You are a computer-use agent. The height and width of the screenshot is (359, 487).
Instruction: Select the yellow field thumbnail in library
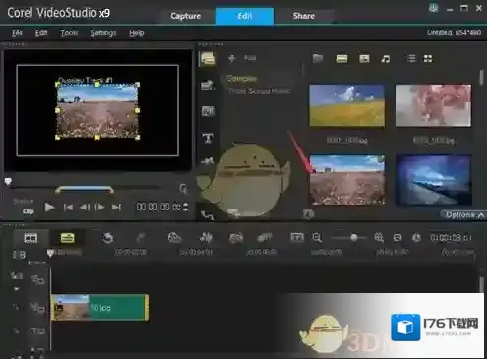click(346, 105)
